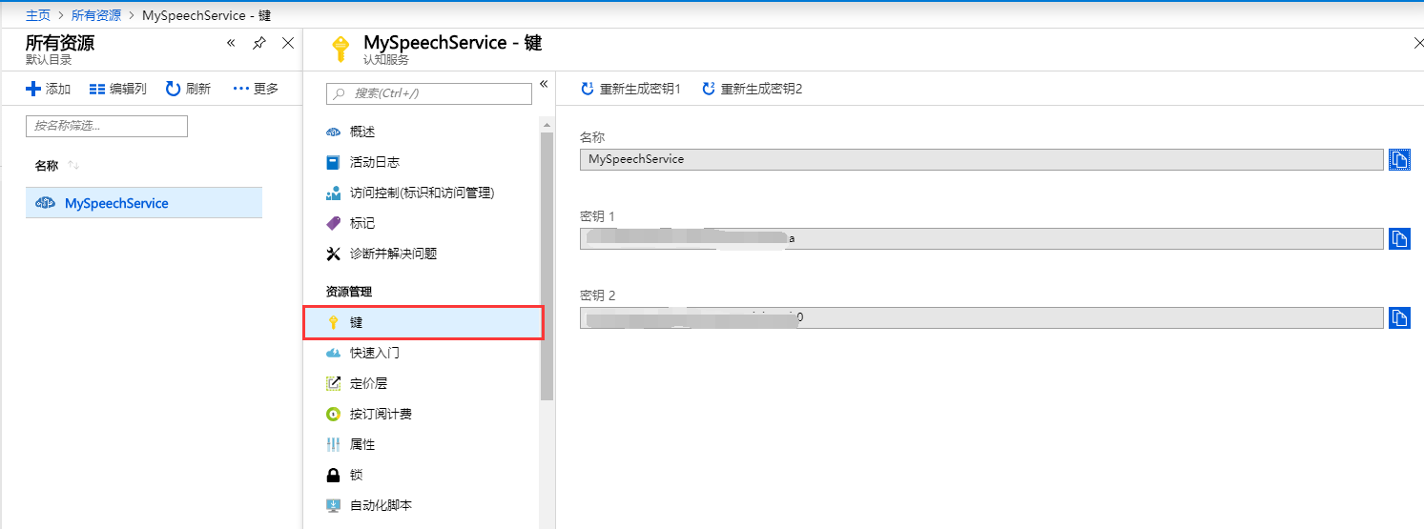Click the 访问控制 people icon
Screen dimensions: 1424x529
click(x=333, y=193)
